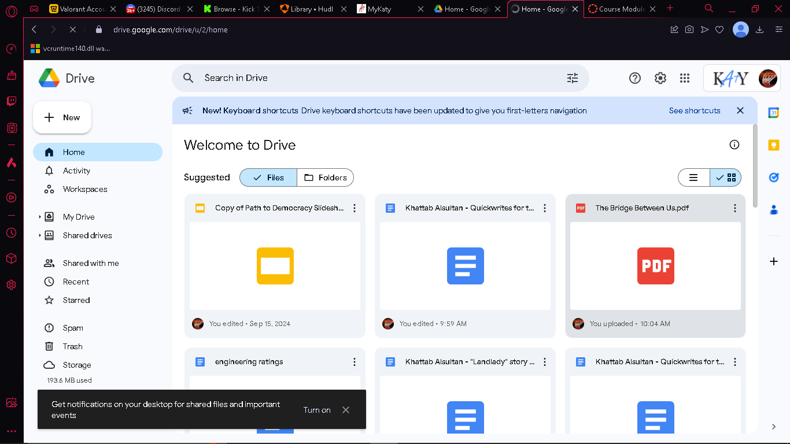Click the New button
790x444 pixels.
tap(62, 117)
